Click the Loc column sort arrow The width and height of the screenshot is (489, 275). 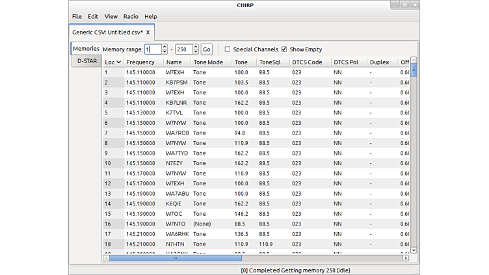coord(118,62)
